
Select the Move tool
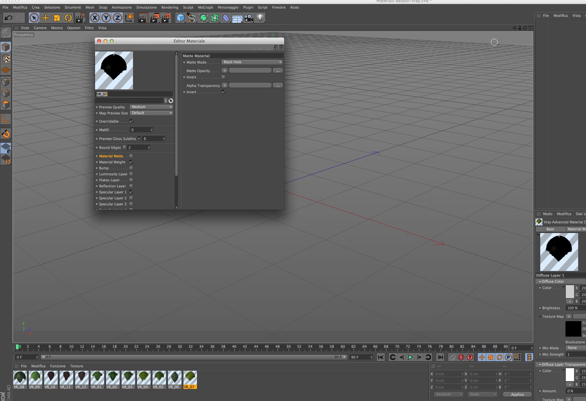click(x=45, y=18)
